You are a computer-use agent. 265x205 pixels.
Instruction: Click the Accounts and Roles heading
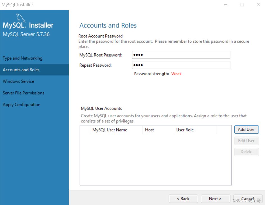pyautogui.click(x=108, y=26)
